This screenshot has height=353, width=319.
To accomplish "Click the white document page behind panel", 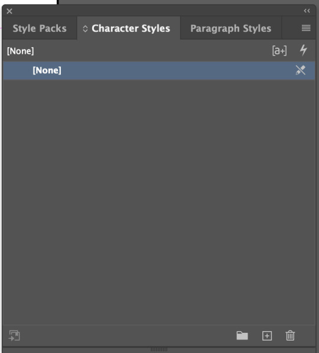I will tap(28, 2).
